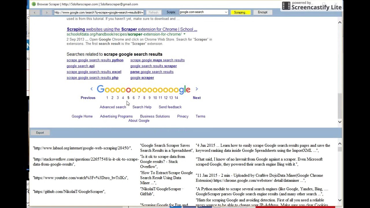The width and height of the screenshot is (370, 208).
Task: Click the Terms footer link
Action: coord(200,116)
